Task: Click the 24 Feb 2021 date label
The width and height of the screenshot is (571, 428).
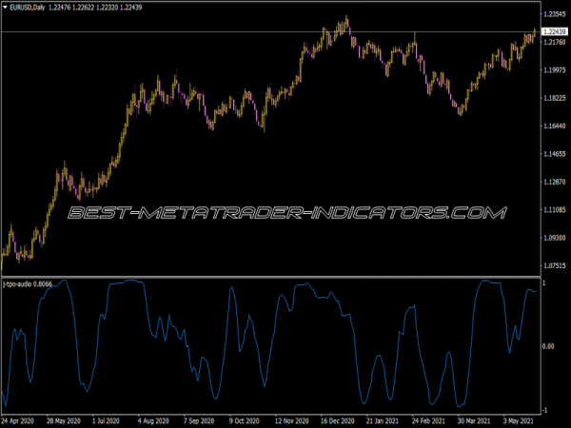Action: (428, 418)
